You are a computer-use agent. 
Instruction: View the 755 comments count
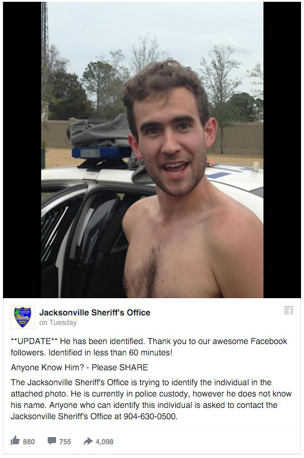pos(65,442)
